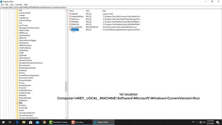Open the Help menu
This screenshot has width=222, height=125.
coord(26,5)
